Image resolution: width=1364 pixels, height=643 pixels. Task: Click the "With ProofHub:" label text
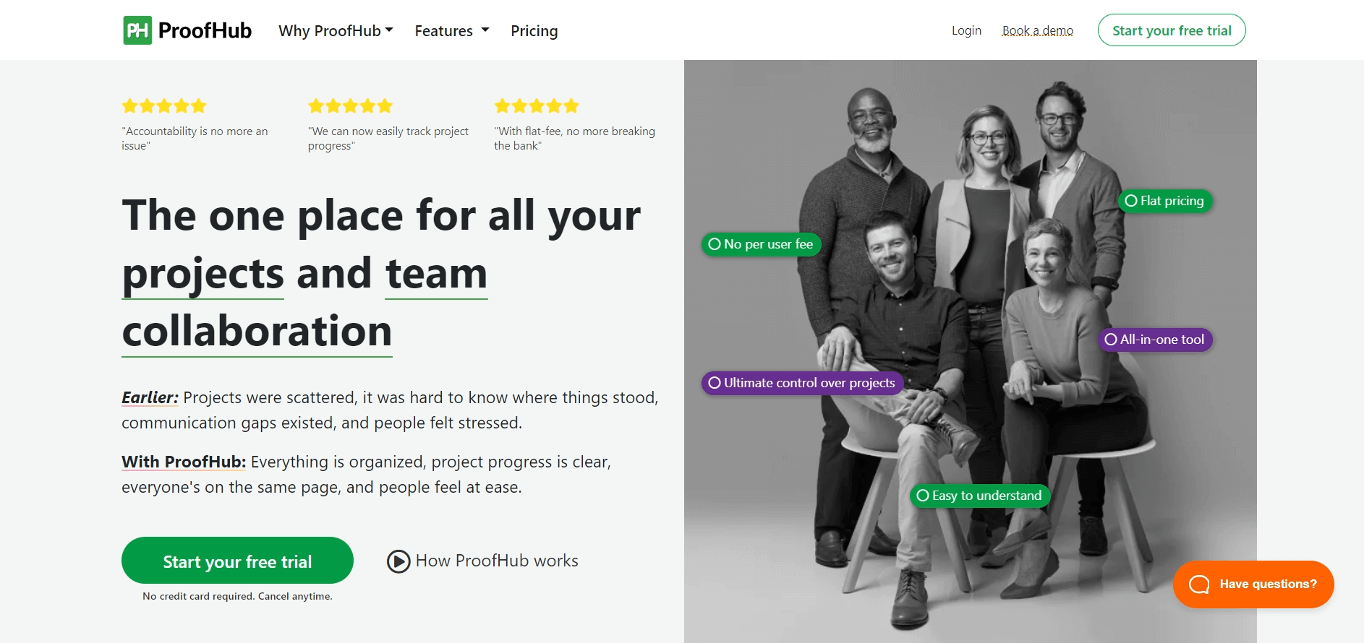(184, 462)
